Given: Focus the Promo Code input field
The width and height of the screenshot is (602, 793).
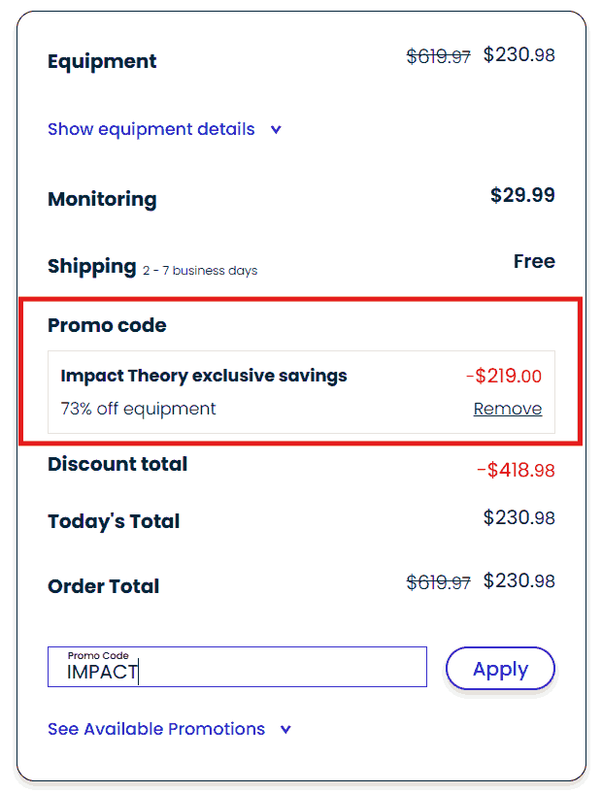Looking at the screenshot, I should click(237, 670).
